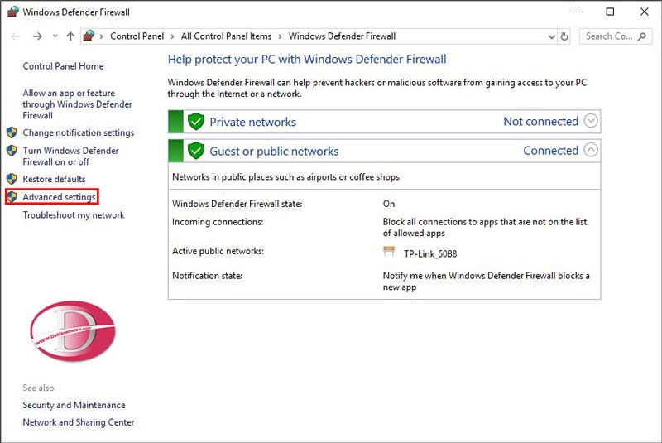Click Windows Defender Firewall state label
Viewport: 662px width, 443px height.
click(237, 204)
